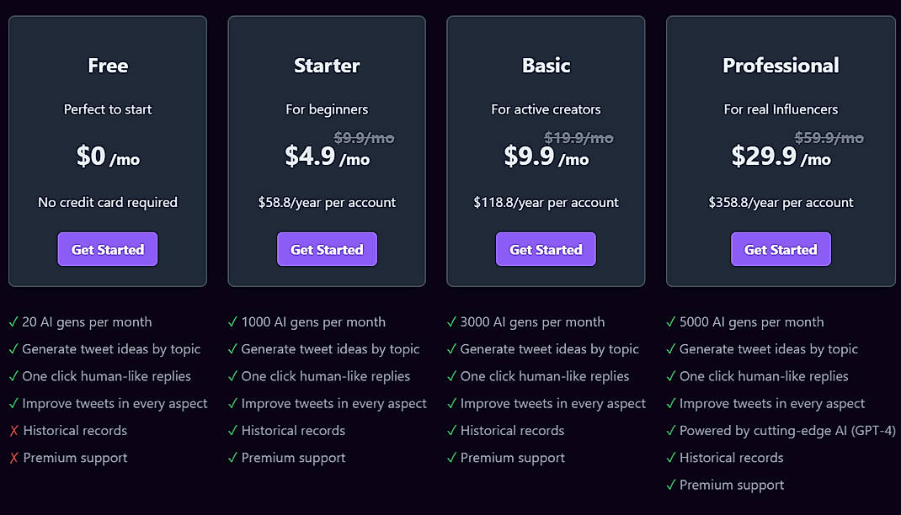901x515 pixels.
Task: Click Get Started on the Professional plan
Action: [781, 249]
